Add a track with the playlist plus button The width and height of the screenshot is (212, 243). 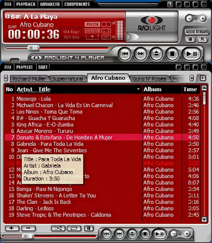tap(12, 228)
